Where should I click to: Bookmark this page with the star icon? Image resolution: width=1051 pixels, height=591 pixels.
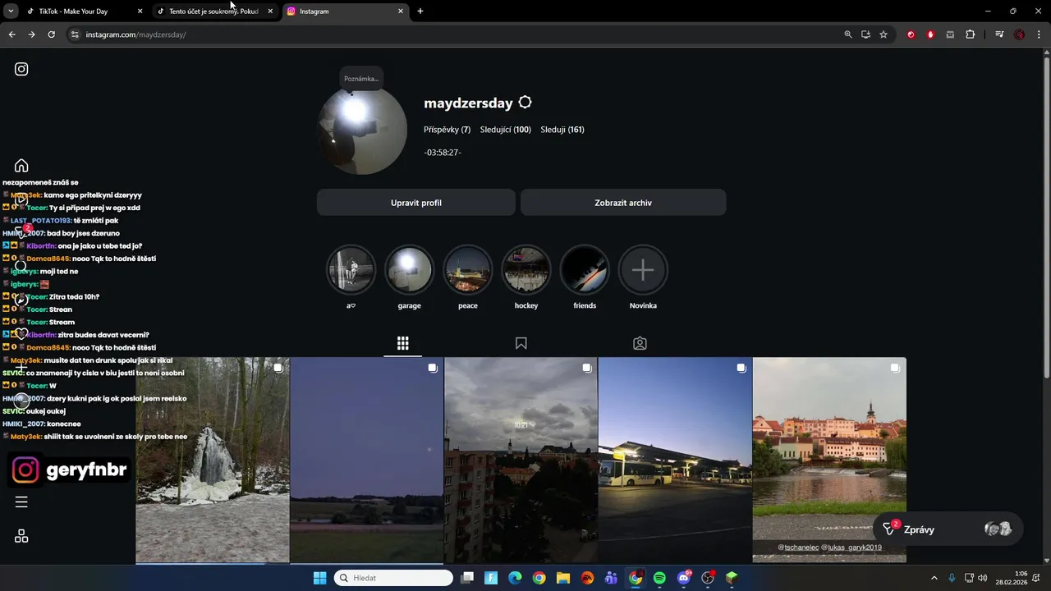click(883, 34)
